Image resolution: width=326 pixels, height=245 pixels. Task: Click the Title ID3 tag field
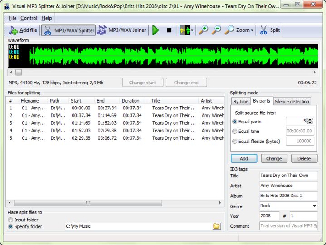[288, 176]
